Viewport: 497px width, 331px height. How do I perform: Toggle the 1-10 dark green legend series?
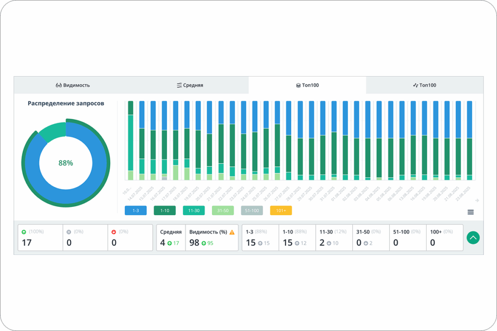(x=165, y=210)
